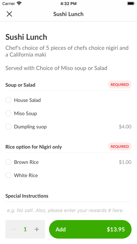137x244 pixels.
Task: Click the Soup or Salad section heading
Action: pyautogui.click(x=20, y=85)
